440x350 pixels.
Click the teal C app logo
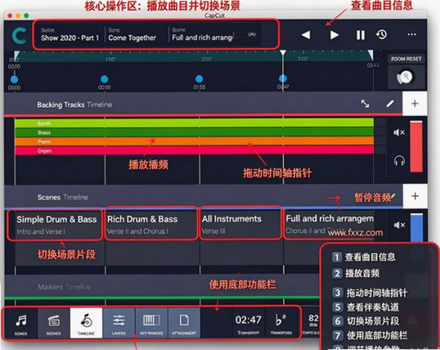(20, 35)
